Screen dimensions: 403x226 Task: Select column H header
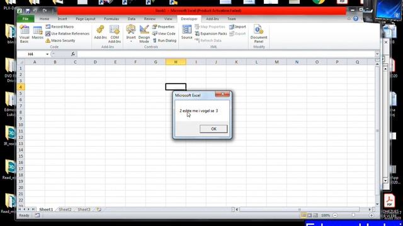pos(176,62)
